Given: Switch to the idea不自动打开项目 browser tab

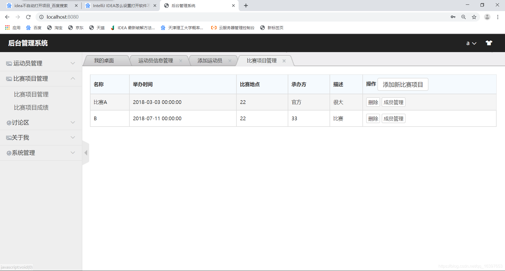Looking at the screenshot, I should pos(41,6).
